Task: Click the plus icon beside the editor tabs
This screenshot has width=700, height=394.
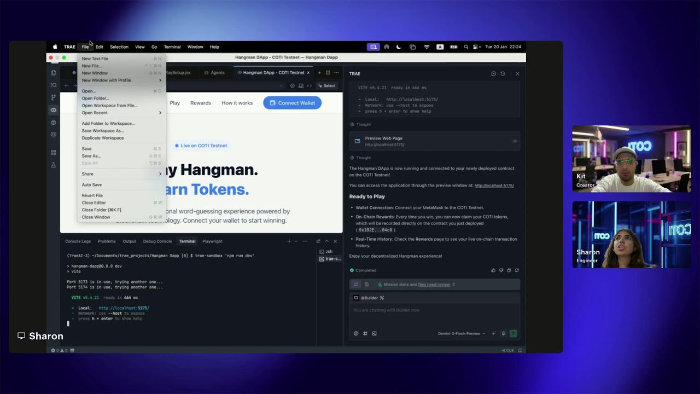Action: point(320,73)
